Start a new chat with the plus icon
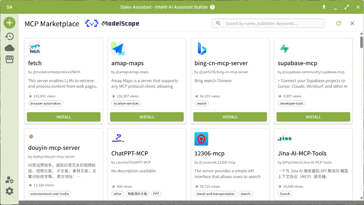The image size is (364, 205). click(x=9, y=22)
